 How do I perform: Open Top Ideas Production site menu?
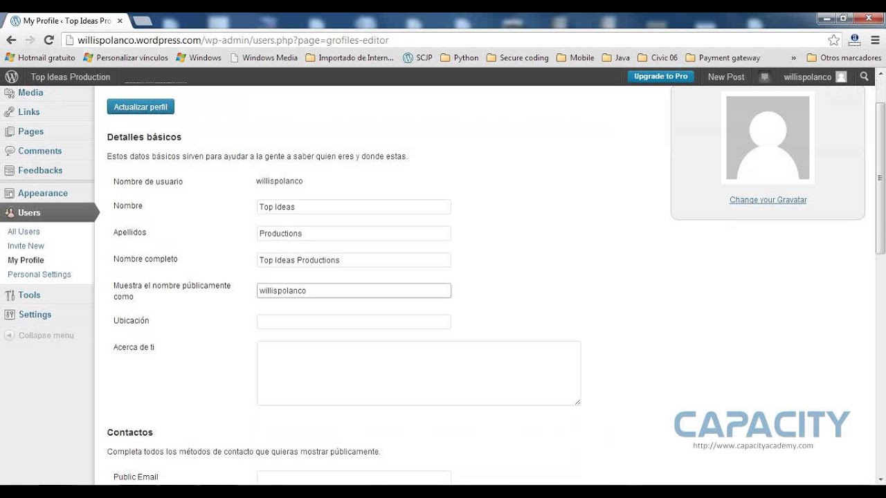(x=71, y=77)
